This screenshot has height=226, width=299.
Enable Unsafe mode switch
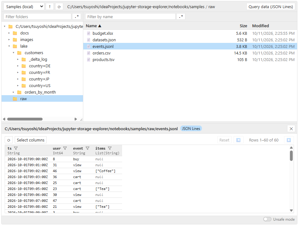(x=267, y=219)
